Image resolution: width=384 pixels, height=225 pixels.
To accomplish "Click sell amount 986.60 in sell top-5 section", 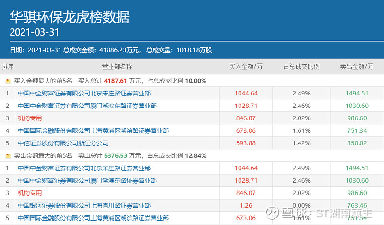I will pos(357,193).
